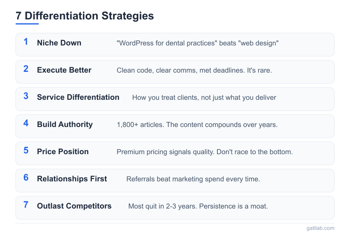Click the "Service Differentiation" title
Image resolution: width=350 pixels, height=233 pixels.
[x=78, y=97]
